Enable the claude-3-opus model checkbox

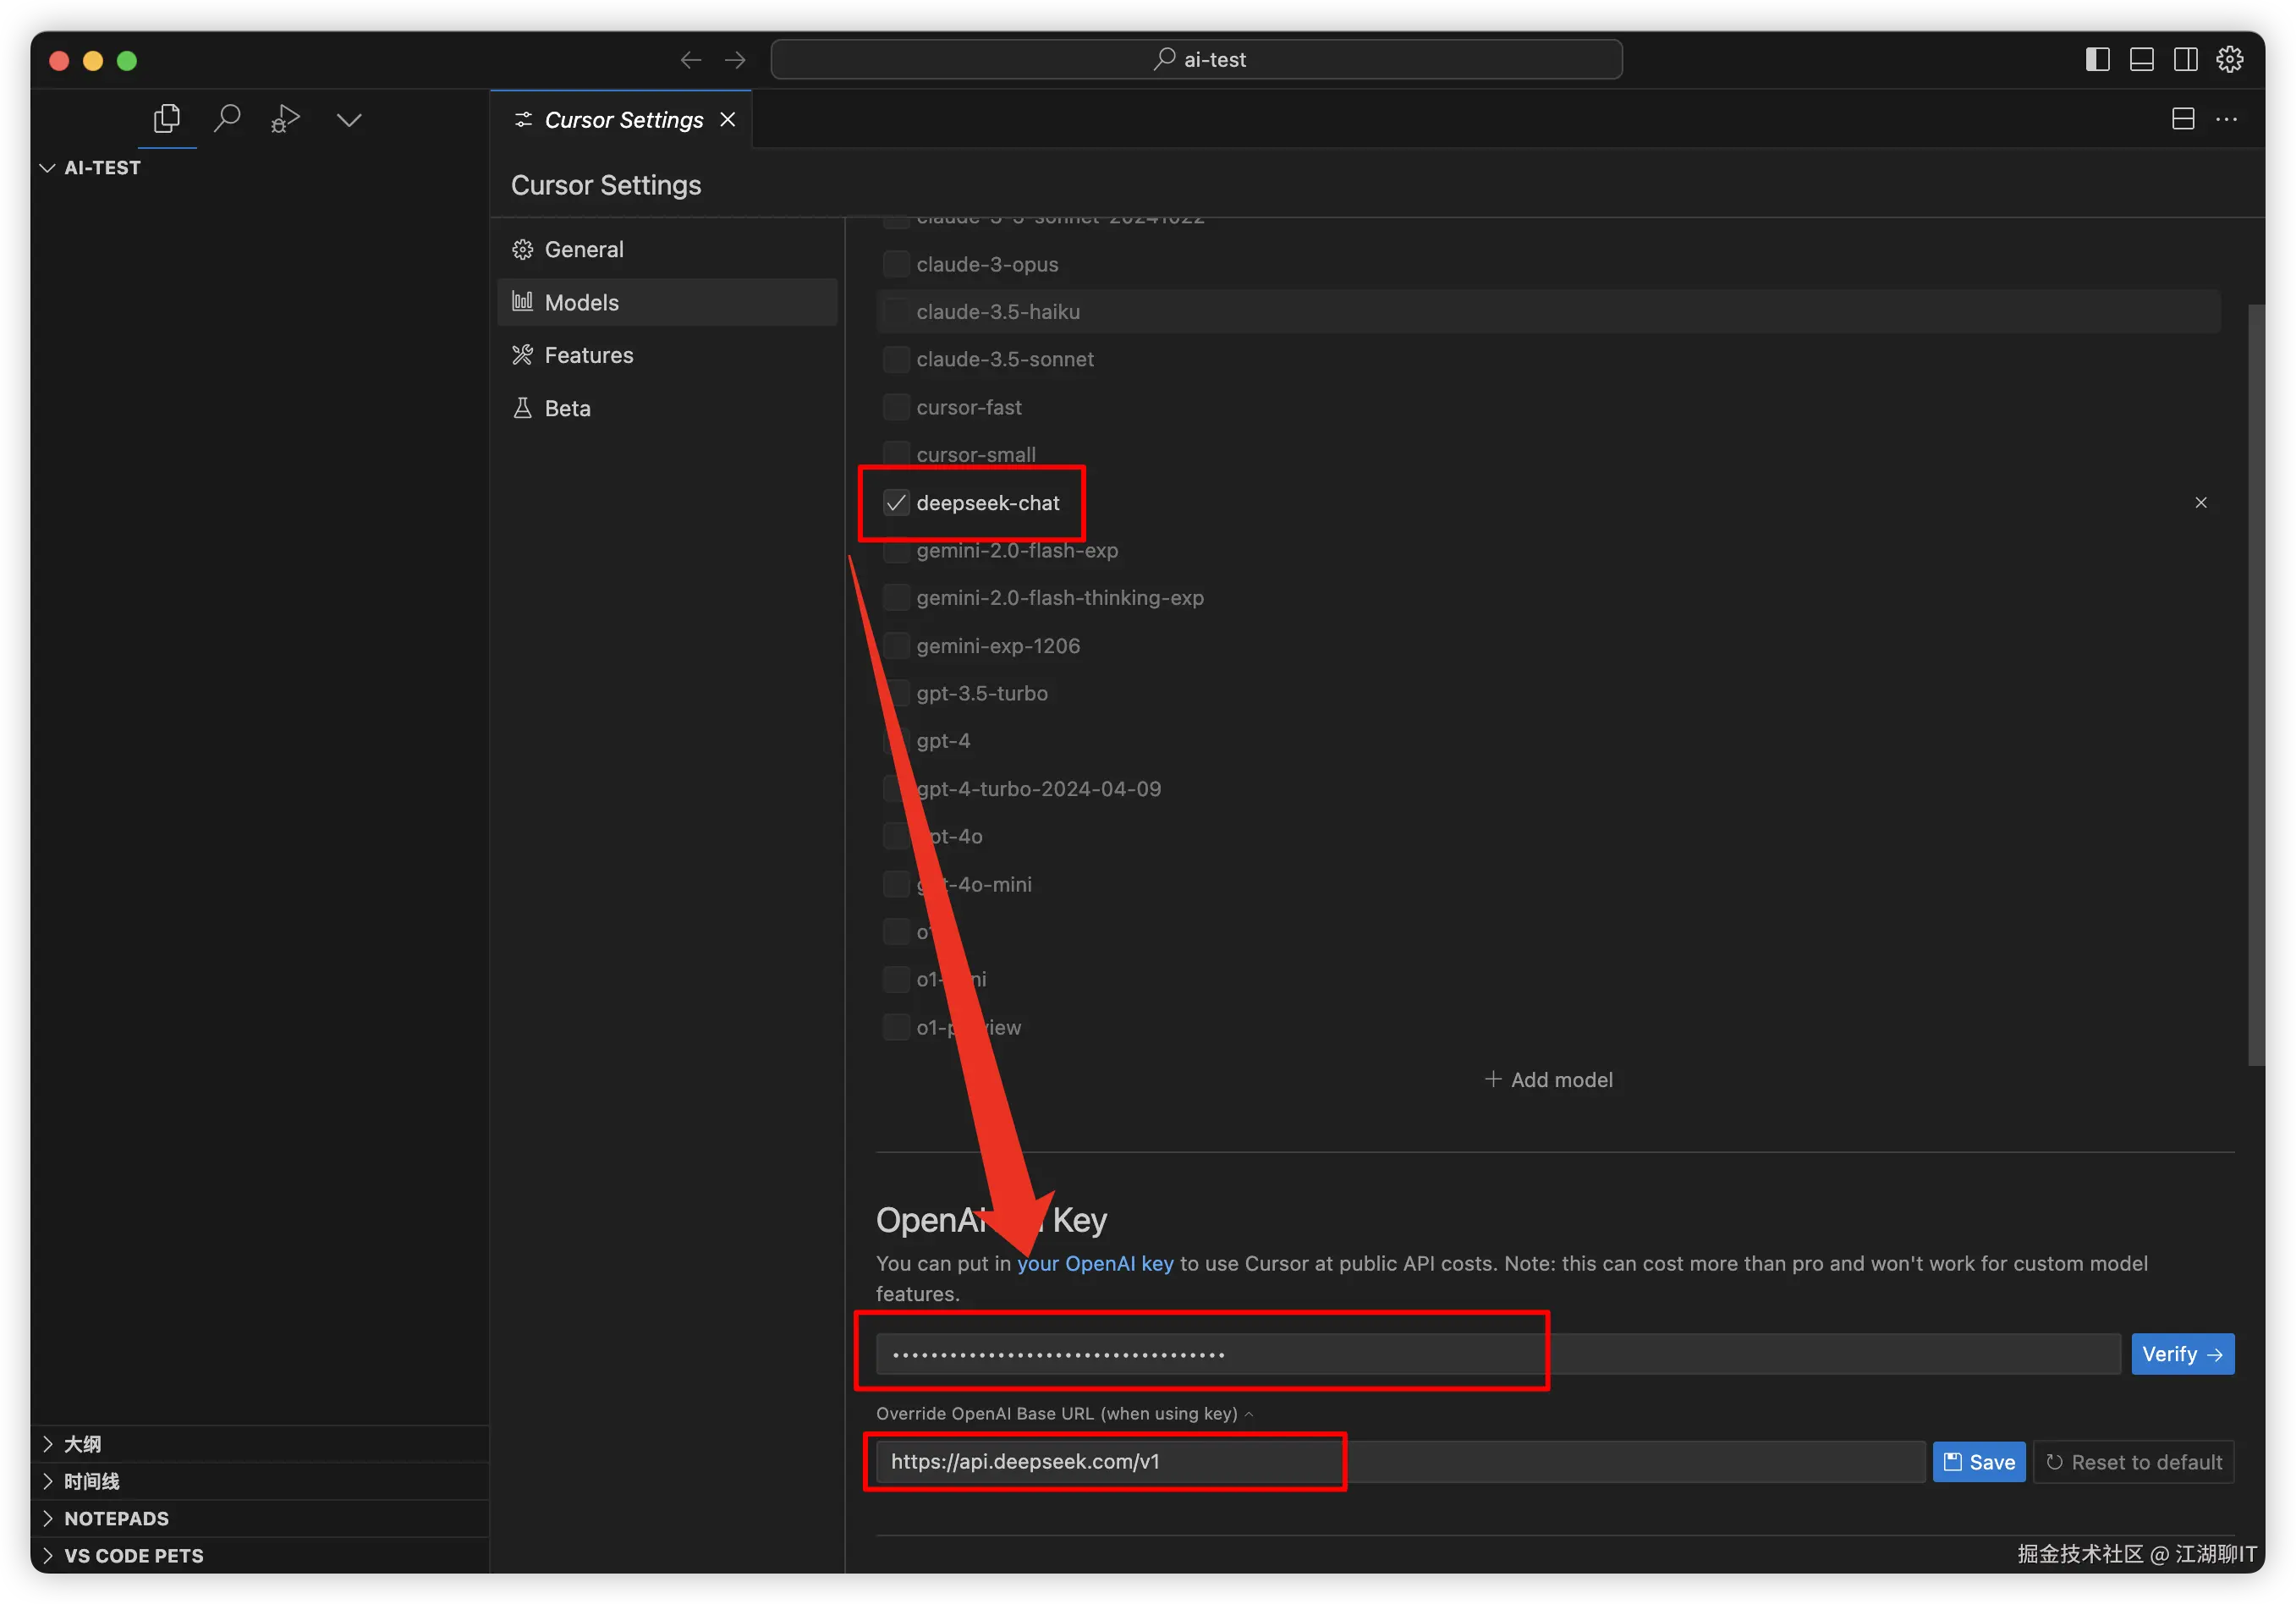896,264
